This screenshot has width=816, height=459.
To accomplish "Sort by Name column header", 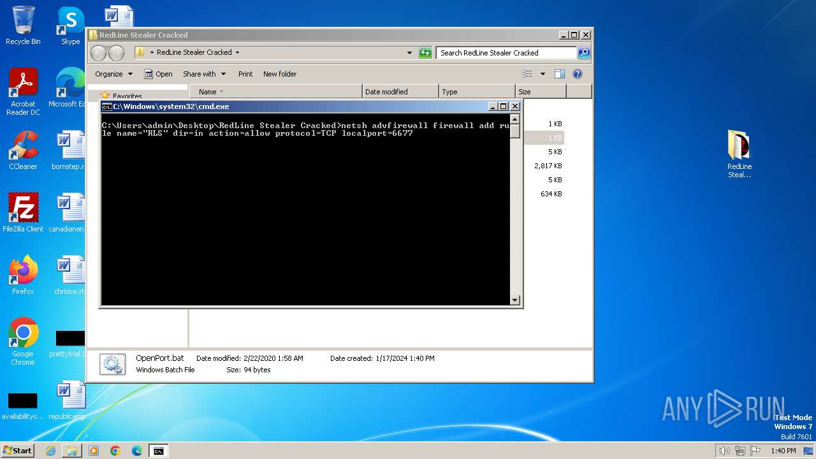I will (x=275, y=92).
